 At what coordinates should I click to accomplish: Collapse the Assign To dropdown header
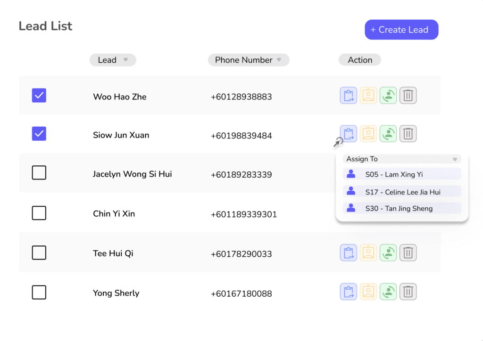(455, 159)
